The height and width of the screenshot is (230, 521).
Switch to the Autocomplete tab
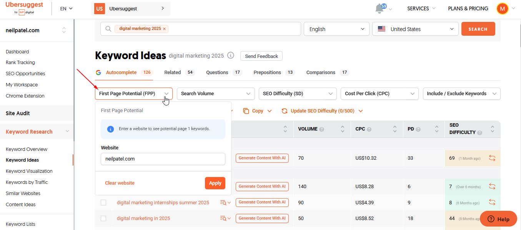[124, 72]
